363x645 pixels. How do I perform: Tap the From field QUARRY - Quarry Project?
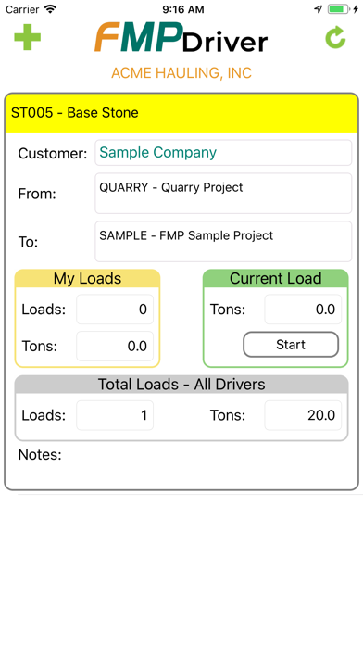[x=223, y=194]
